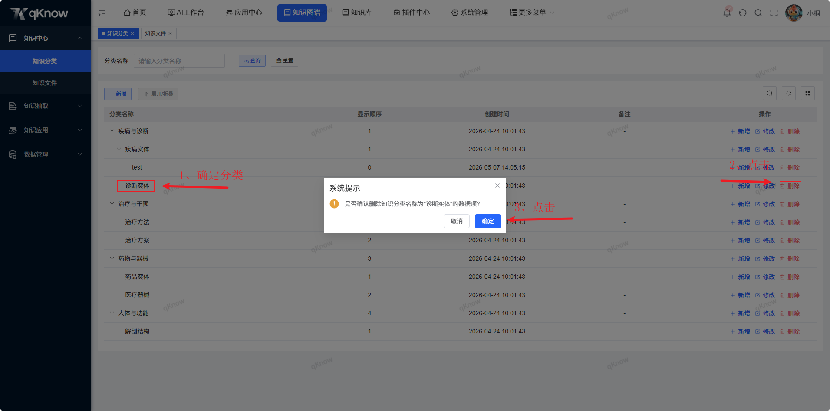Cancel deletion with the 取消 button
The image size is (830, 411).
coord(456,221)
